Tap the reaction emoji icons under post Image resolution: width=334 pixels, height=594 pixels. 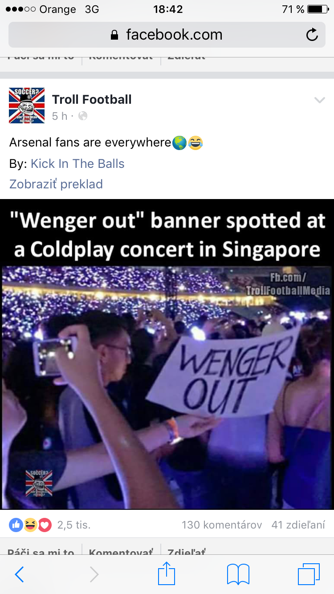(30, 525)
